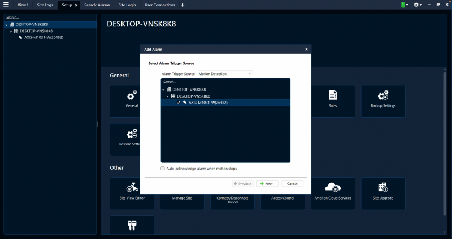Click the Previous button
The image size is (452, 239).
pyautogui.click(x=243, y=184)
